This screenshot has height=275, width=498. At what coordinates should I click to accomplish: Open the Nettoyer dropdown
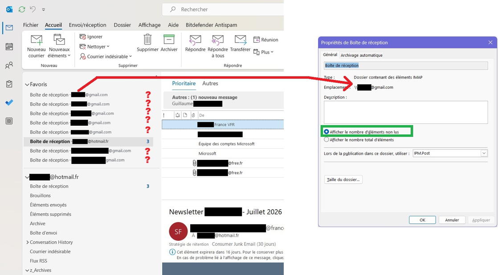94,47
